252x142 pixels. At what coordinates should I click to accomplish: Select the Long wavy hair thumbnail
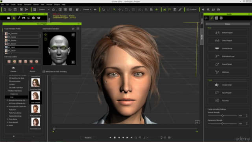click(x=35, y=82)
